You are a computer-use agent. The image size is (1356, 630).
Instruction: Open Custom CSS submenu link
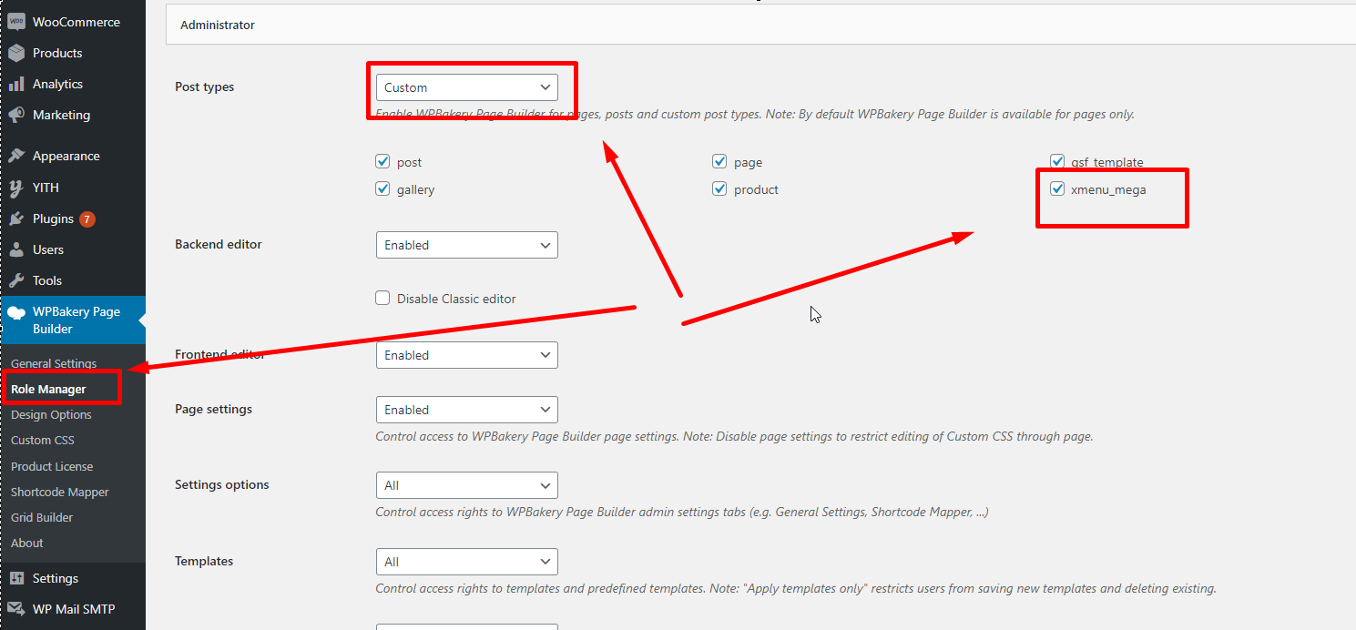pyautogui.click(x=43, y=440)
